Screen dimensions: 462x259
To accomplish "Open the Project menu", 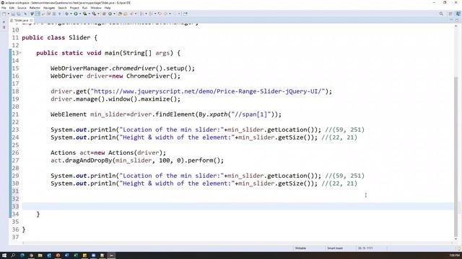I will (74, 8).
